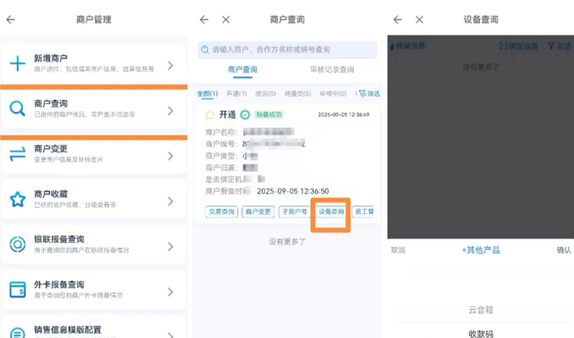Favorite the merchant with the star icon
574x338 pixels.
[210, 115]
